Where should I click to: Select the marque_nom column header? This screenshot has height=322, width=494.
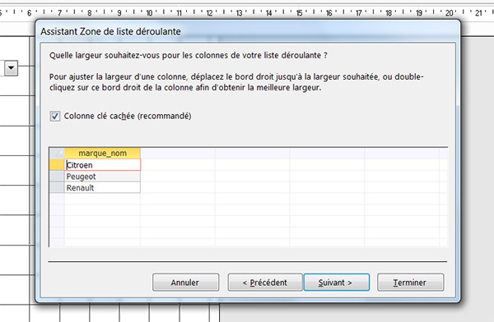(x=102, y=153)
